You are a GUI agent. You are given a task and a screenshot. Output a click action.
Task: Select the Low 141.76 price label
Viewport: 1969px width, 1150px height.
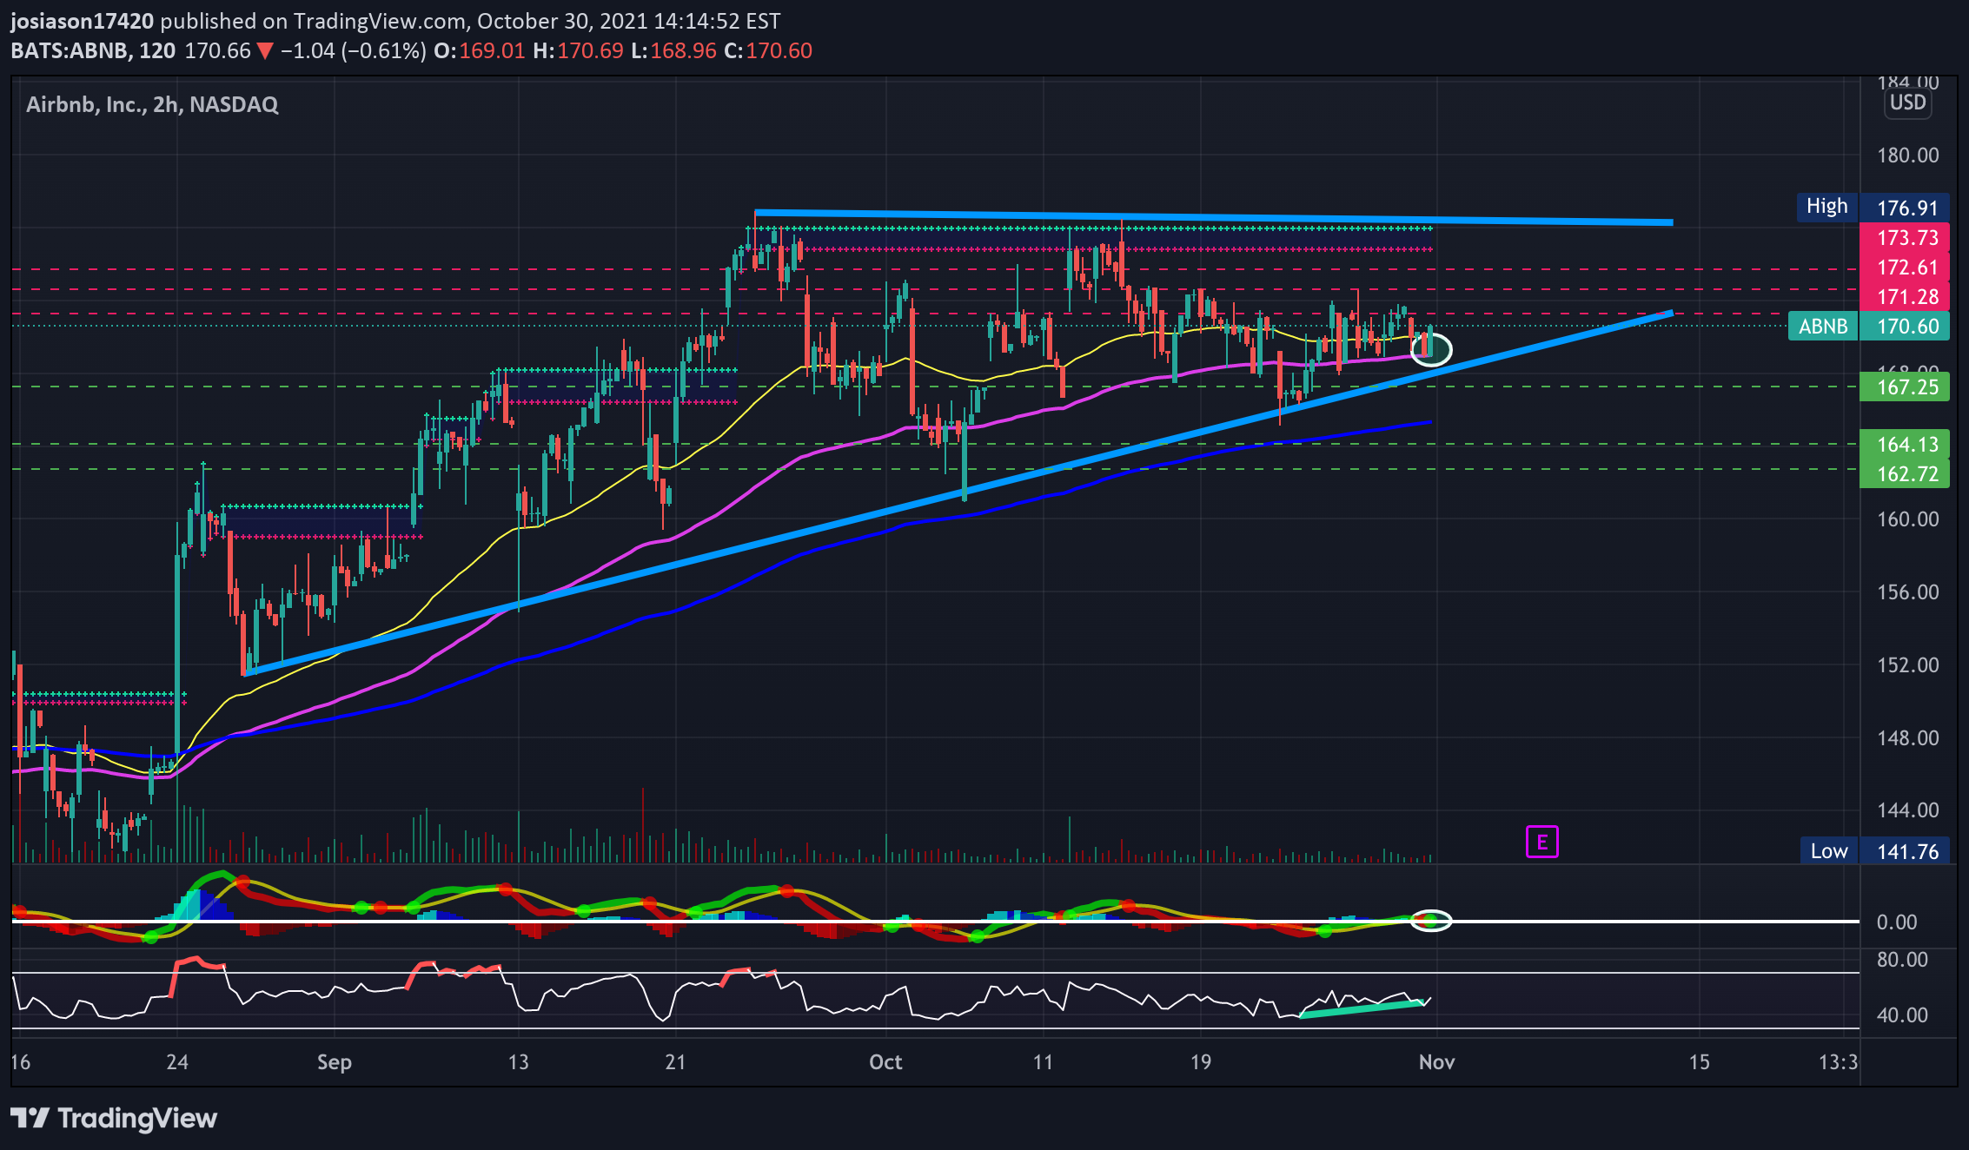(x=1874, y=851)
